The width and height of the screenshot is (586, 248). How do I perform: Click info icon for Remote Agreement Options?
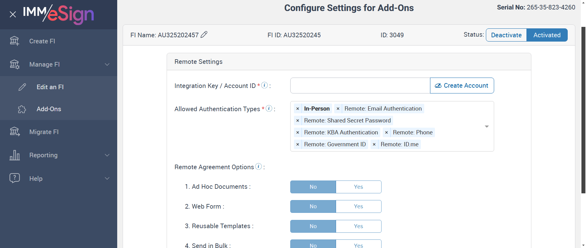point(259,166)
